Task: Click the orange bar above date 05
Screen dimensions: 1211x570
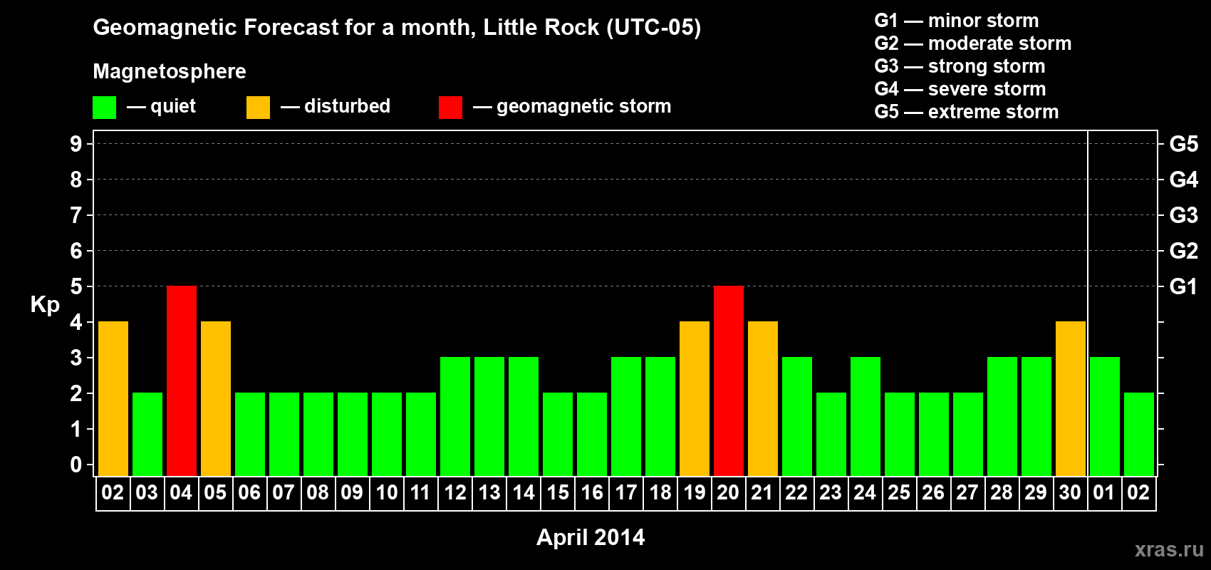Action: click(216, 399)
